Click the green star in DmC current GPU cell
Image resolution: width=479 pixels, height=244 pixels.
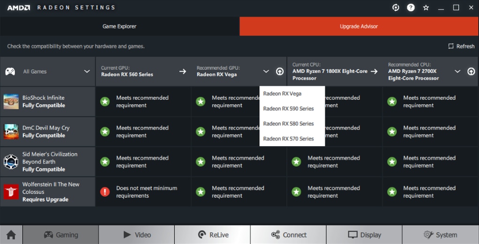click(x=105, y=132)
